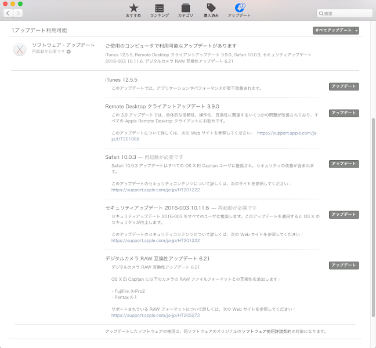Click the ご使用のコンピュータで利用可能なアップデートがあります text

(x=171, y=46)
